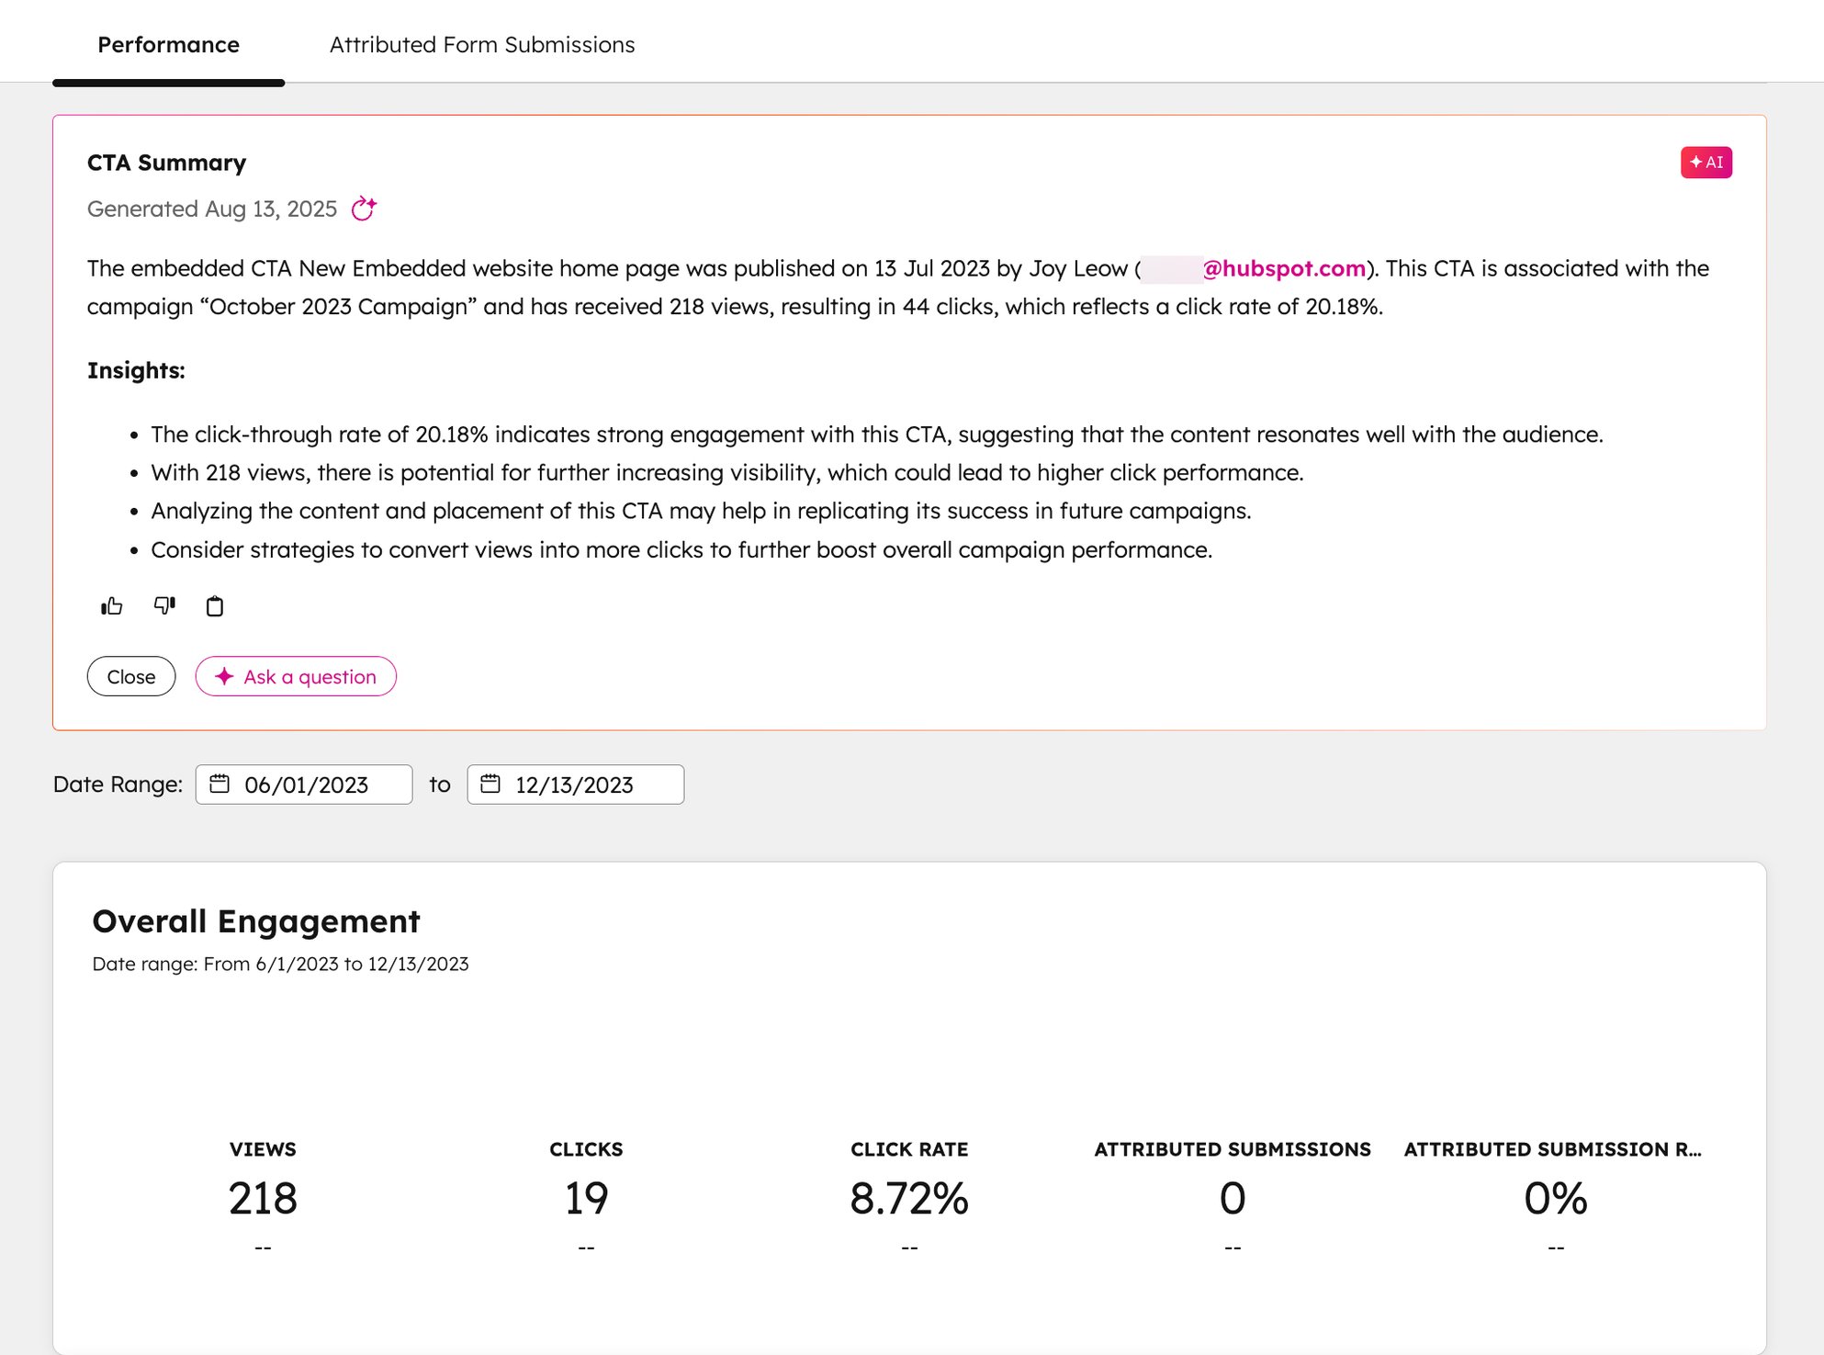Viewport: 1824px width, 1355px height.
Task: Select the Click Rate value 8.72%
Action: [x=909, y=1196]
